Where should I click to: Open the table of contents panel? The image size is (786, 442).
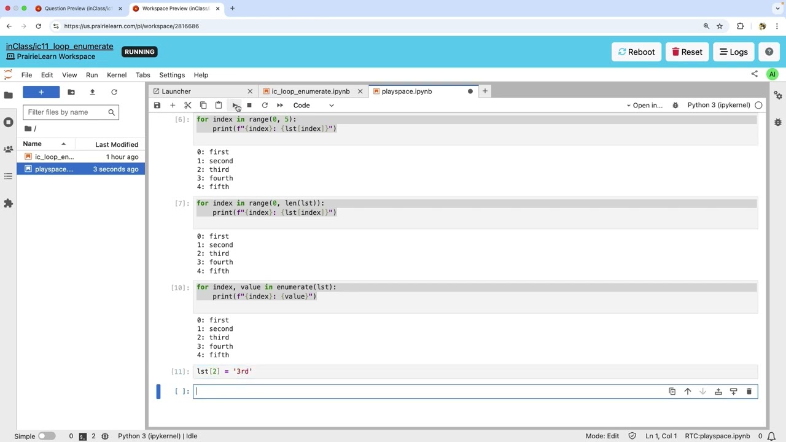click(x=8, y=176)
